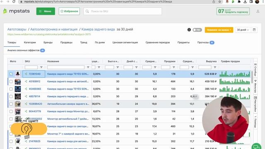Screen dimensions: 265x149
Task: Reload the page in browser
Action: tap(14, 2)
